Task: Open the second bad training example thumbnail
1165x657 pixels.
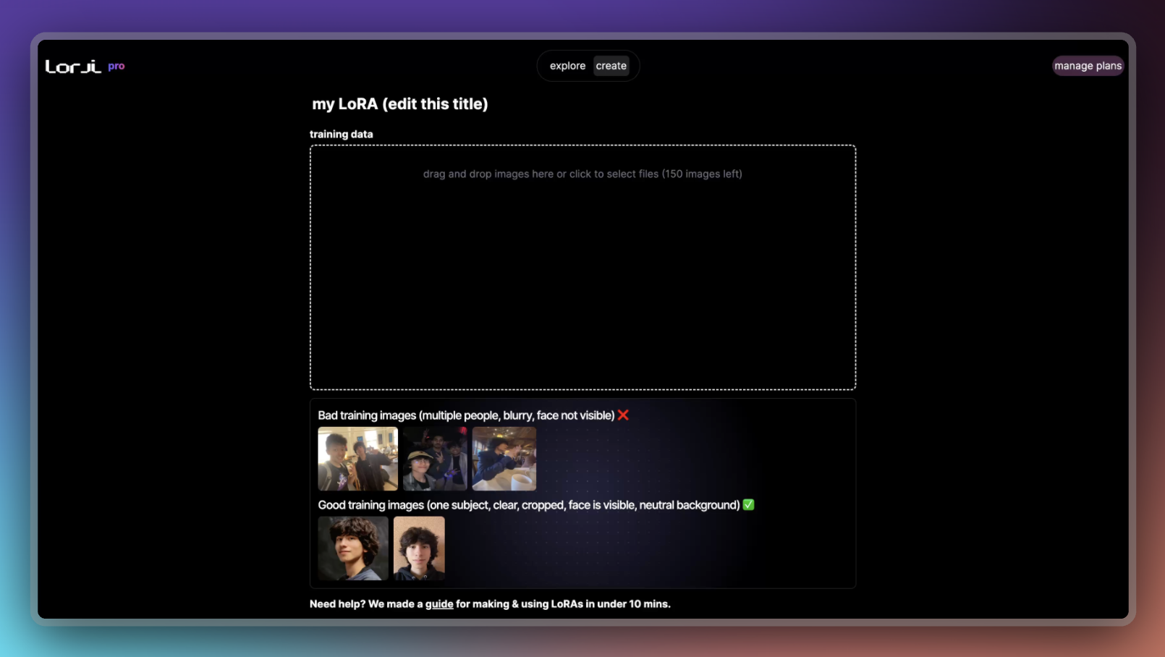Action: [435, 459]
